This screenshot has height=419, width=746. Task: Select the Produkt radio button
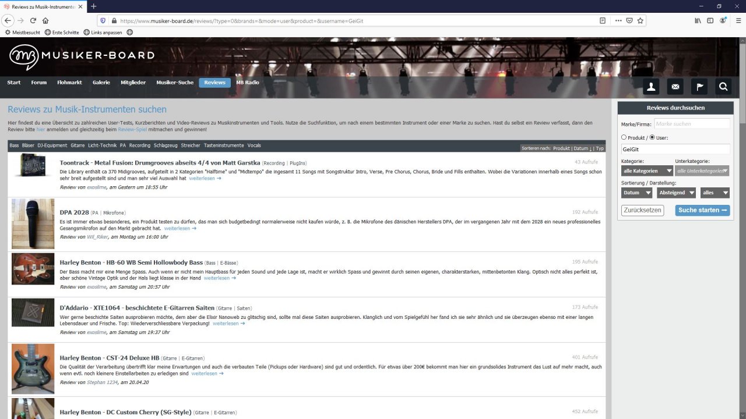coord(624,137)
